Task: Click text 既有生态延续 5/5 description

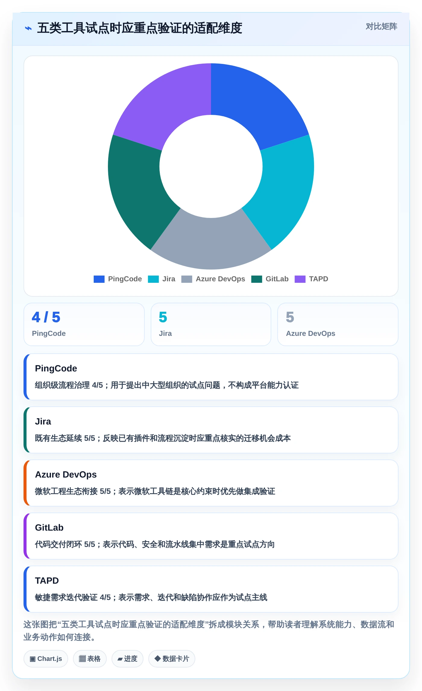Action: coord(163,438)
